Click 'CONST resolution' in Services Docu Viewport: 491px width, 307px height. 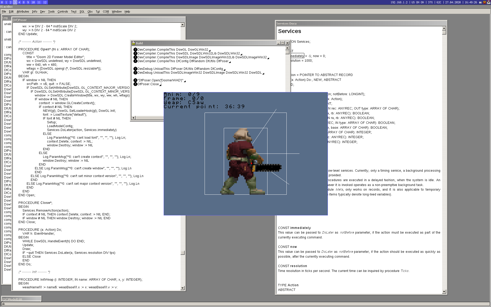click(292, 266)
